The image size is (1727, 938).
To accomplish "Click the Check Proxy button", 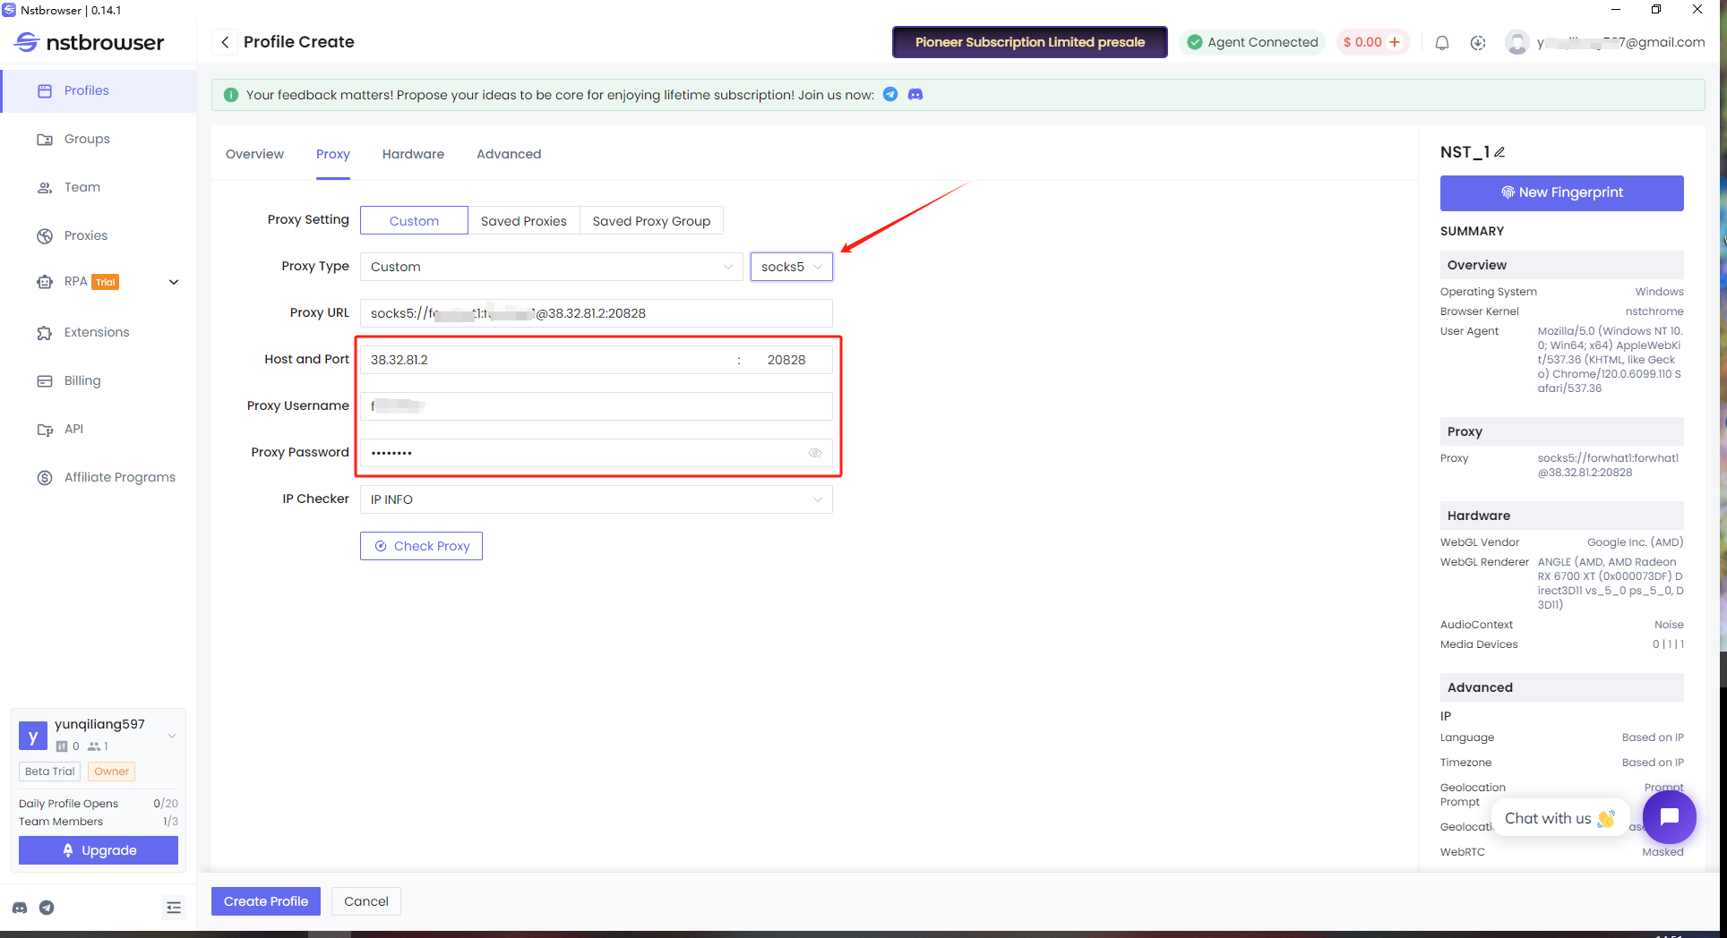I will pyautogui.click(x=421, y=546).
